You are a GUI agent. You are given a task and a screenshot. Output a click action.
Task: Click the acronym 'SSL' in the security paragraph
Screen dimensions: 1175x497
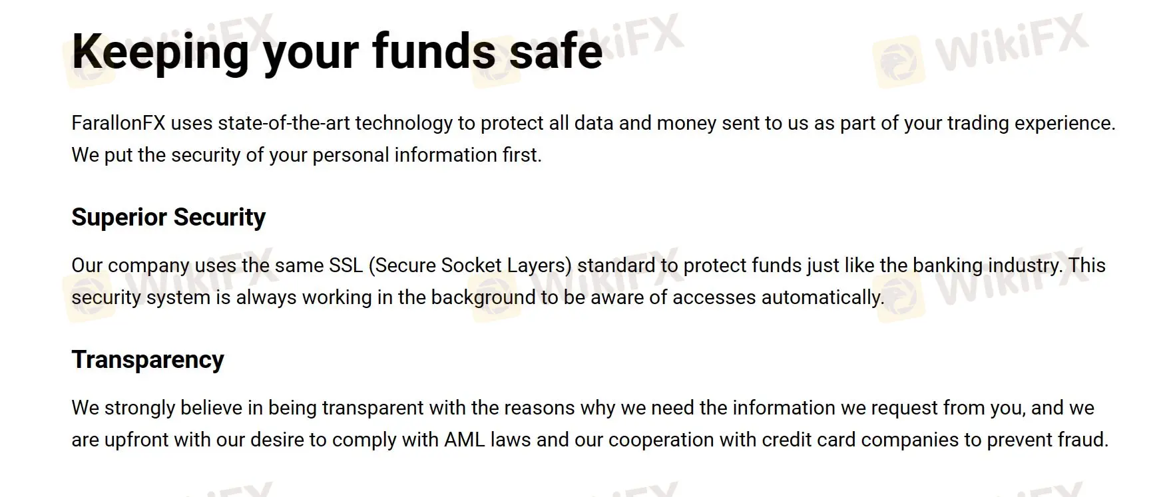pyautogui.click(x=346, y=265)
